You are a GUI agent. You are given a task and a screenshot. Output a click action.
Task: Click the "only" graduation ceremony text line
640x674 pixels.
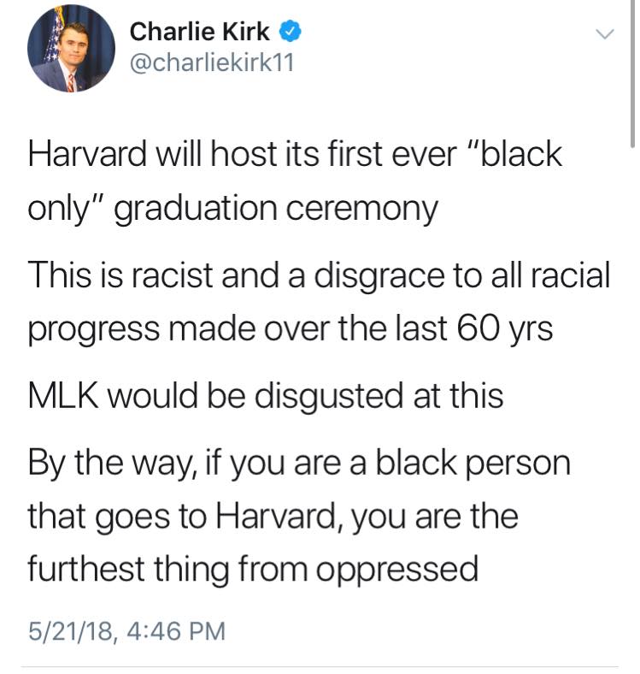(232, 210)
